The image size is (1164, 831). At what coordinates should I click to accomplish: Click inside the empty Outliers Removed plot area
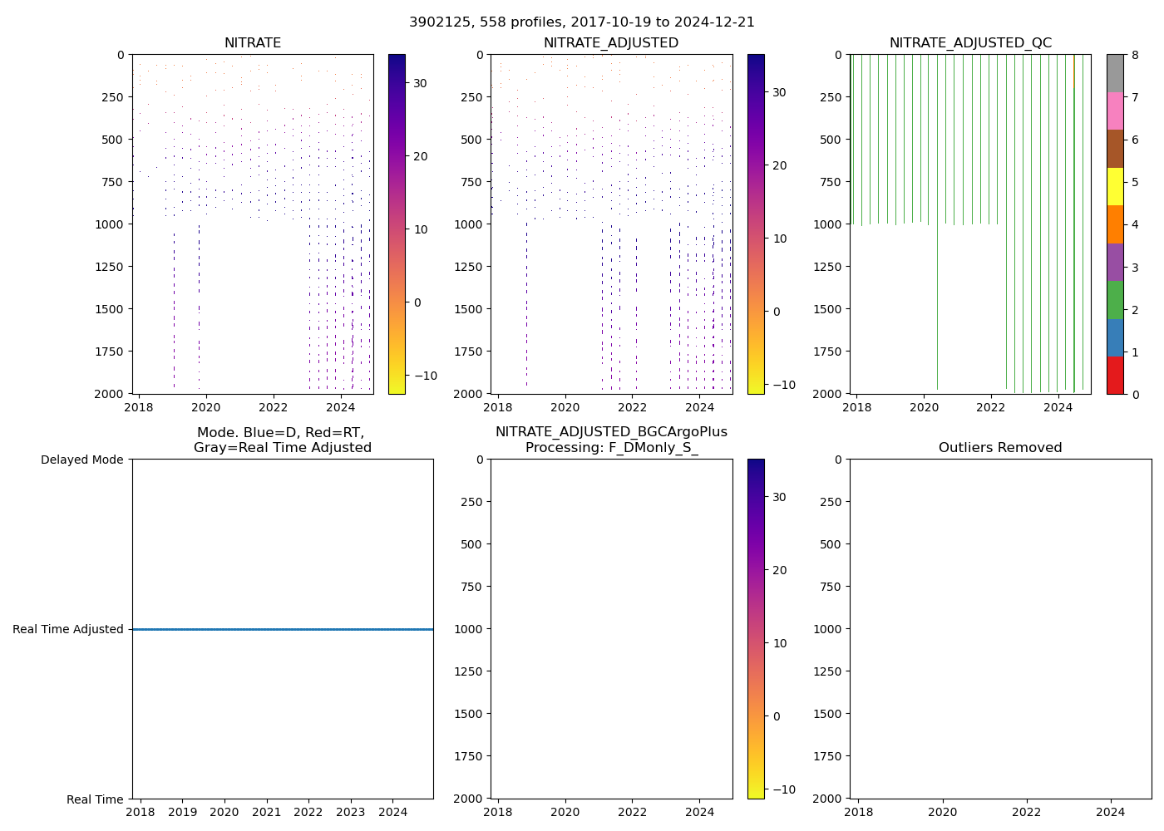[1000, 629]
